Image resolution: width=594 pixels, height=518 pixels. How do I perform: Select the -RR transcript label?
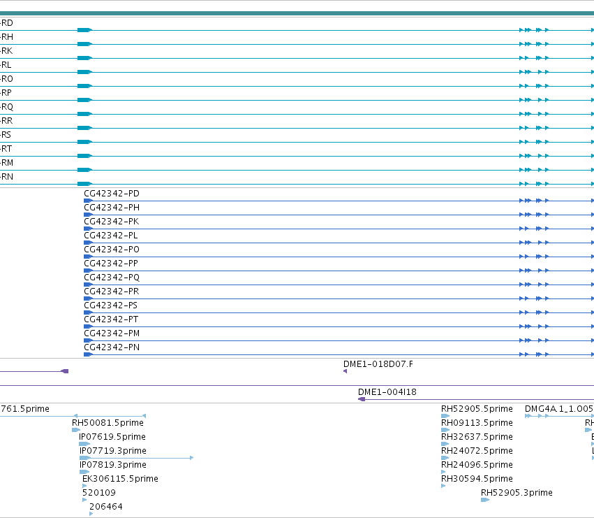6,121
